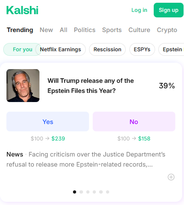Open the New tab
This screenshot has width=184, height=205.
pos(46,30)
